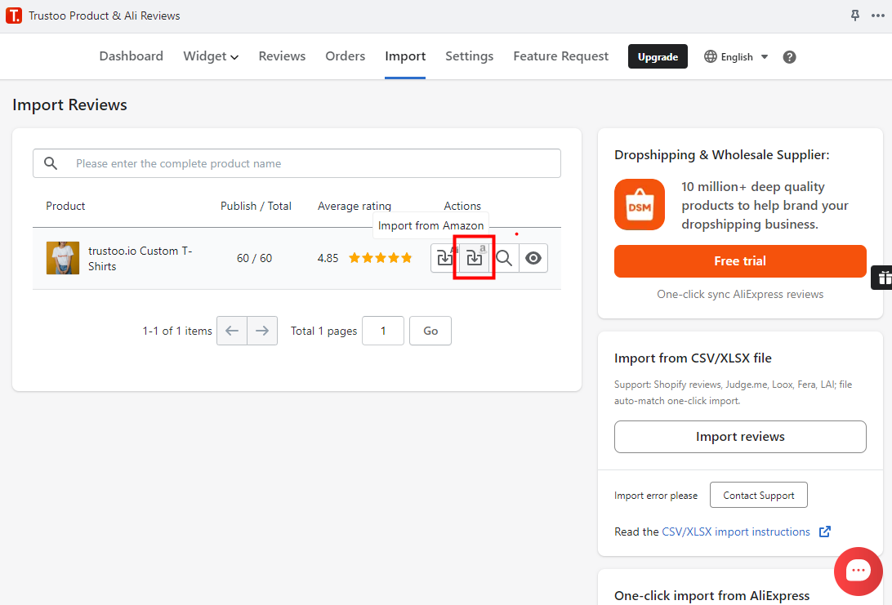
Task: Focus the product name search field
Action: (x=297, y=163)
